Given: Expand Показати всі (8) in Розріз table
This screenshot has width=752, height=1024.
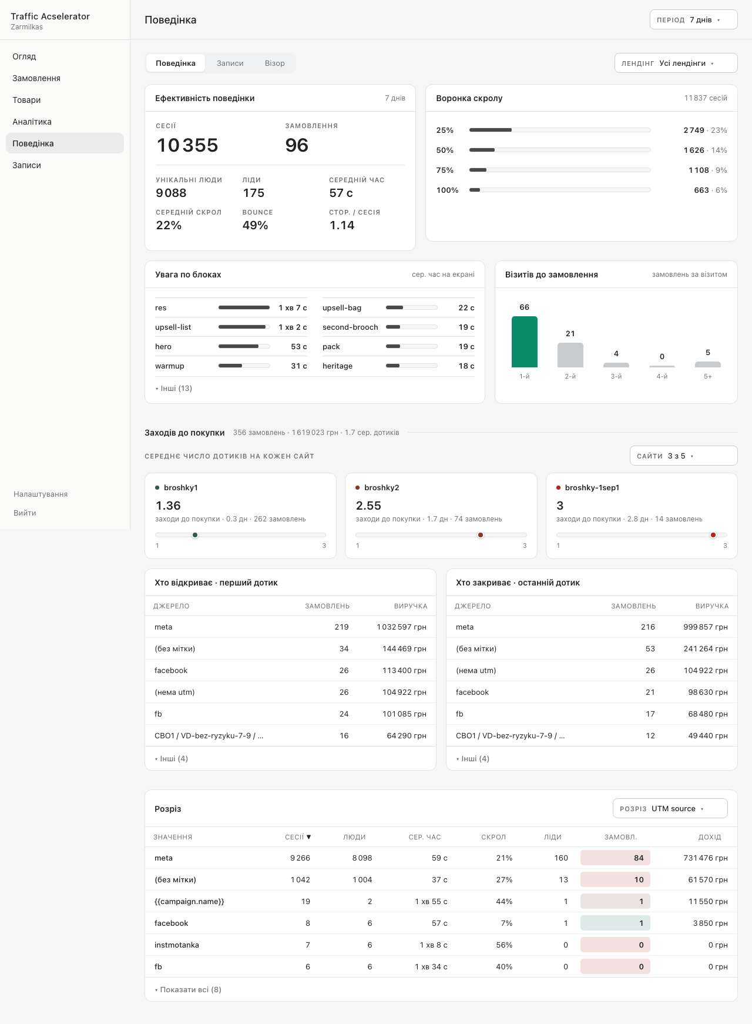Looking at the screenshot, I should 188,989.
